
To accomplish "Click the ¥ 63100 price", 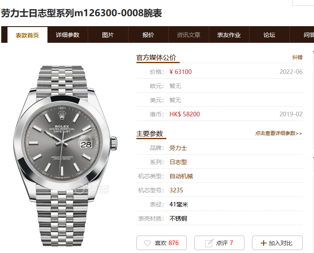I will coord(180,72).
